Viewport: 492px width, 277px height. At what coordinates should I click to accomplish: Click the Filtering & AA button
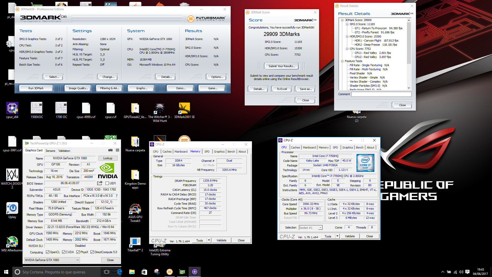[110, 88]
